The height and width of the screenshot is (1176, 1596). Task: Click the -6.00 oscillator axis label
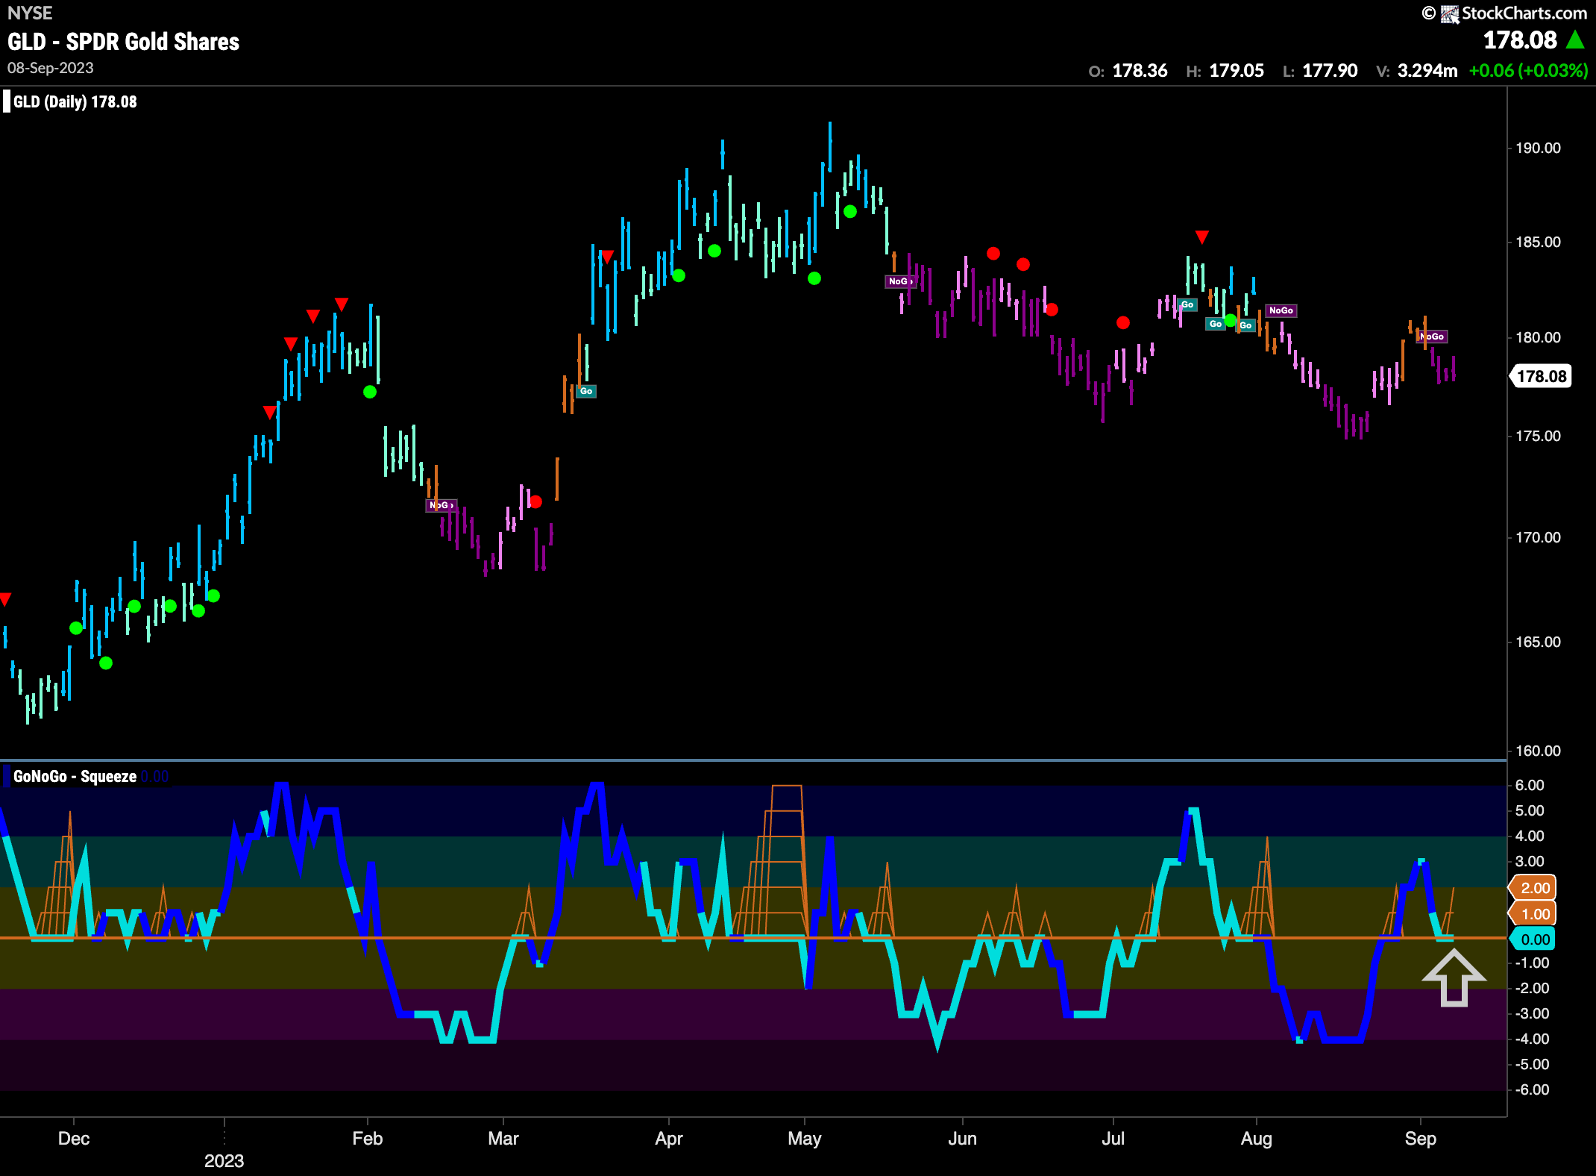[1532, 1089]
